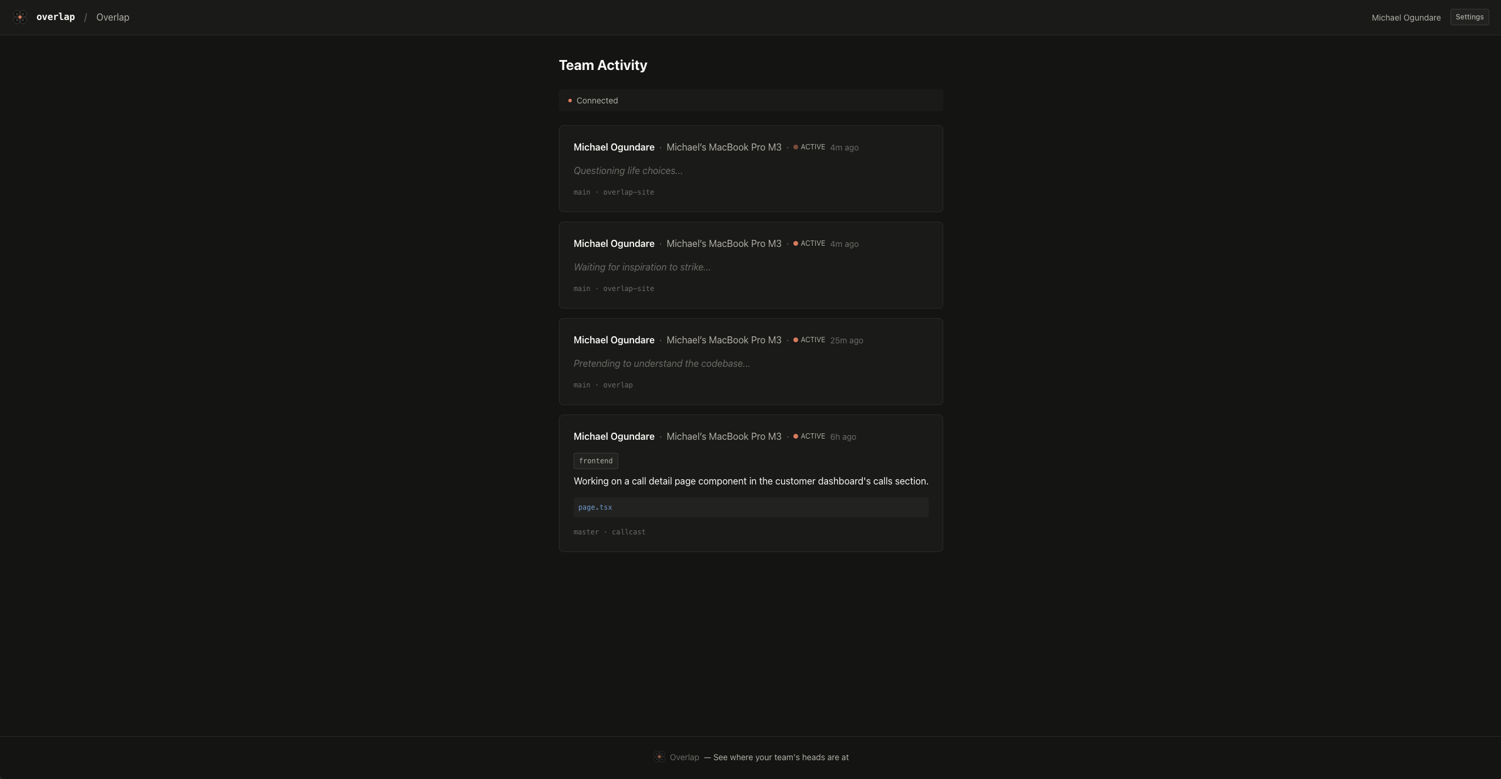This screenshot has width=1501, height=779.
Task: Click the master branch label on the callcast card
Action: 585,531
